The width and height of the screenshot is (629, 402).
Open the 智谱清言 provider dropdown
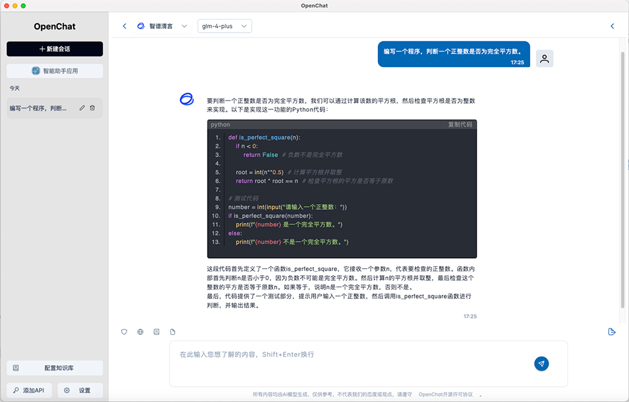pos(162,26)
